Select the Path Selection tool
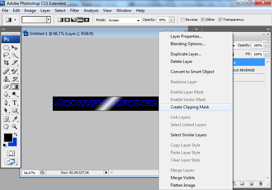 tap(6, 110)
